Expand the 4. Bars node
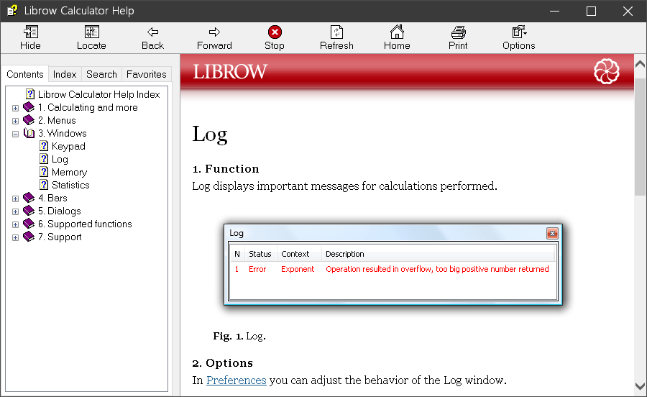647x397 pixels. 15,198
